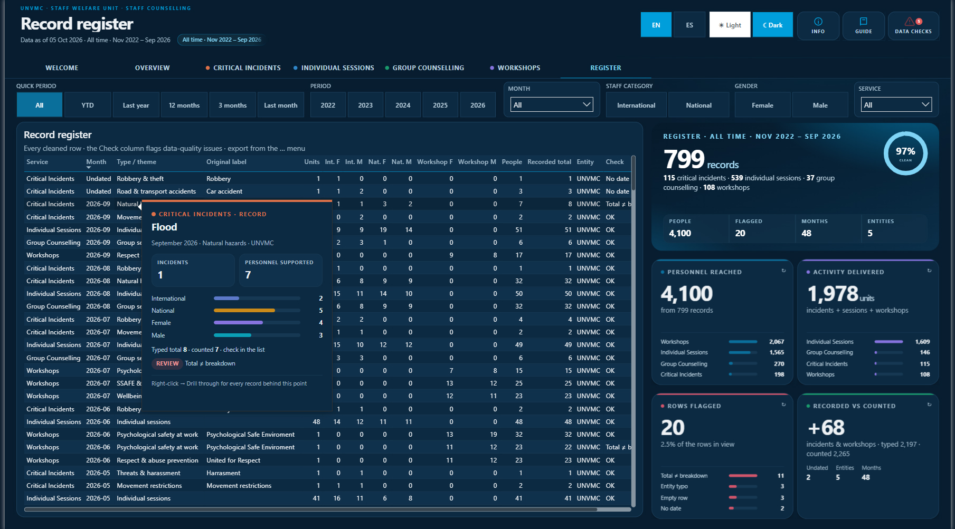Select the 12 months quick period
The image size is (955, 529).
click(x=184, y=105)
